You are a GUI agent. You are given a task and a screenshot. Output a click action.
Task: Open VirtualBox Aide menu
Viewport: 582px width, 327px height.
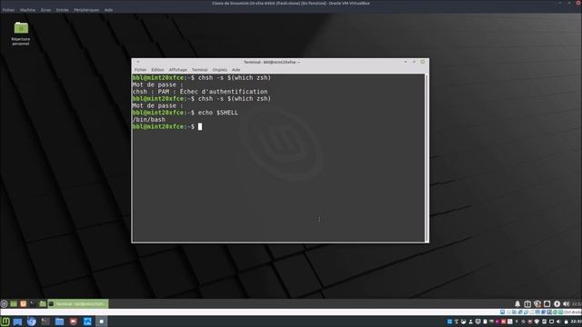coord(108,10)
